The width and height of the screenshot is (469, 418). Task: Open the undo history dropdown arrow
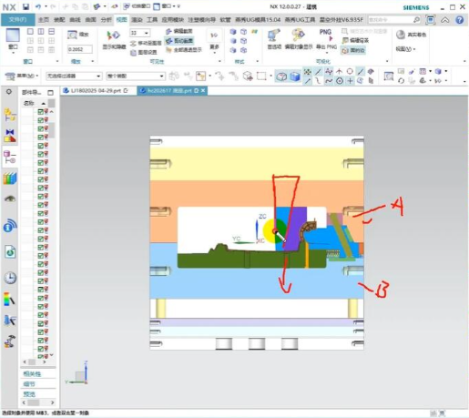pyautogui.click(x=46, y=6)
